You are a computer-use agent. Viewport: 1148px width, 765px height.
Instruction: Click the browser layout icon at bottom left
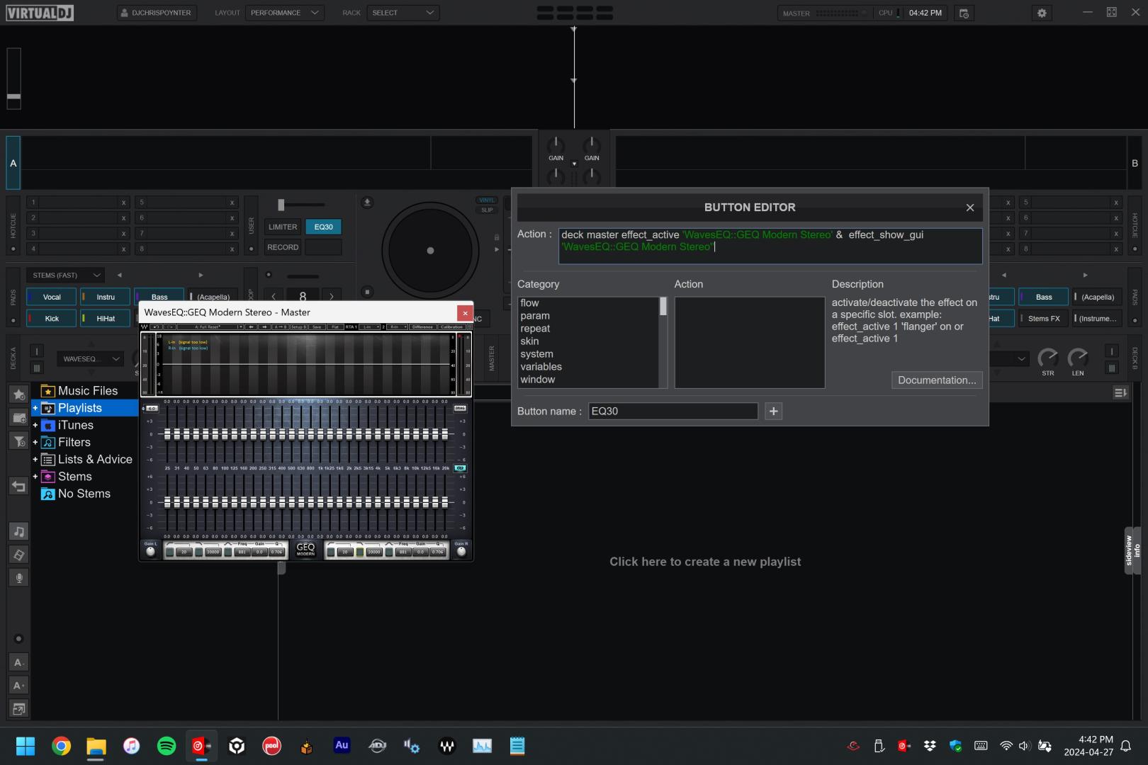[19, 708]
